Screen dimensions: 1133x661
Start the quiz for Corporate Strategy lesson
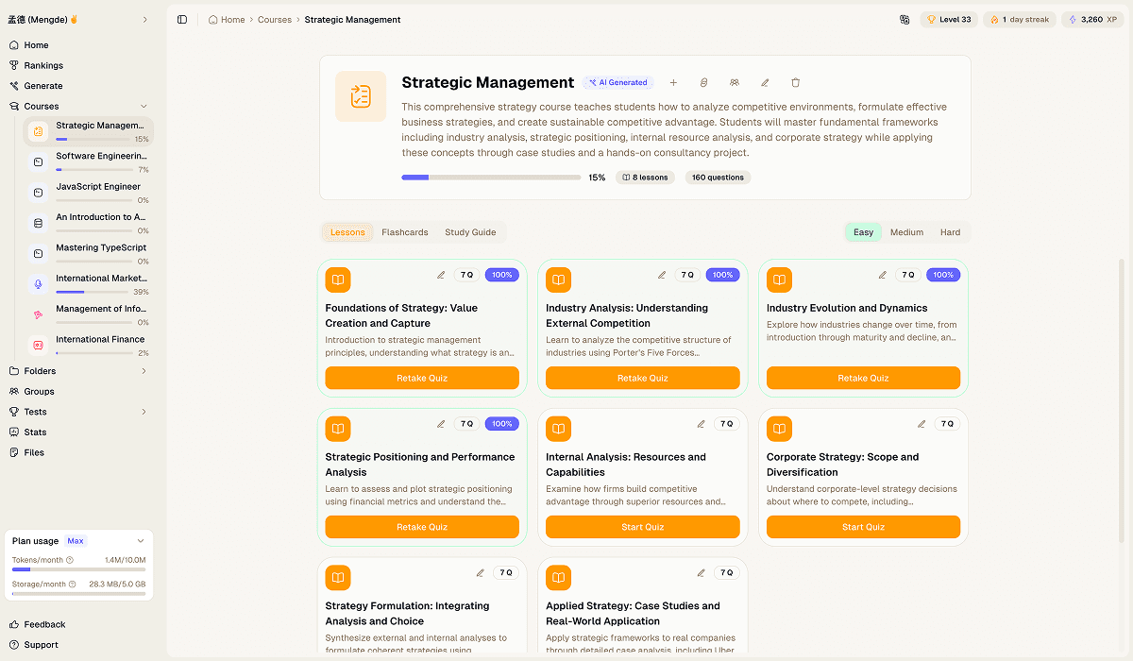(863, 526)
